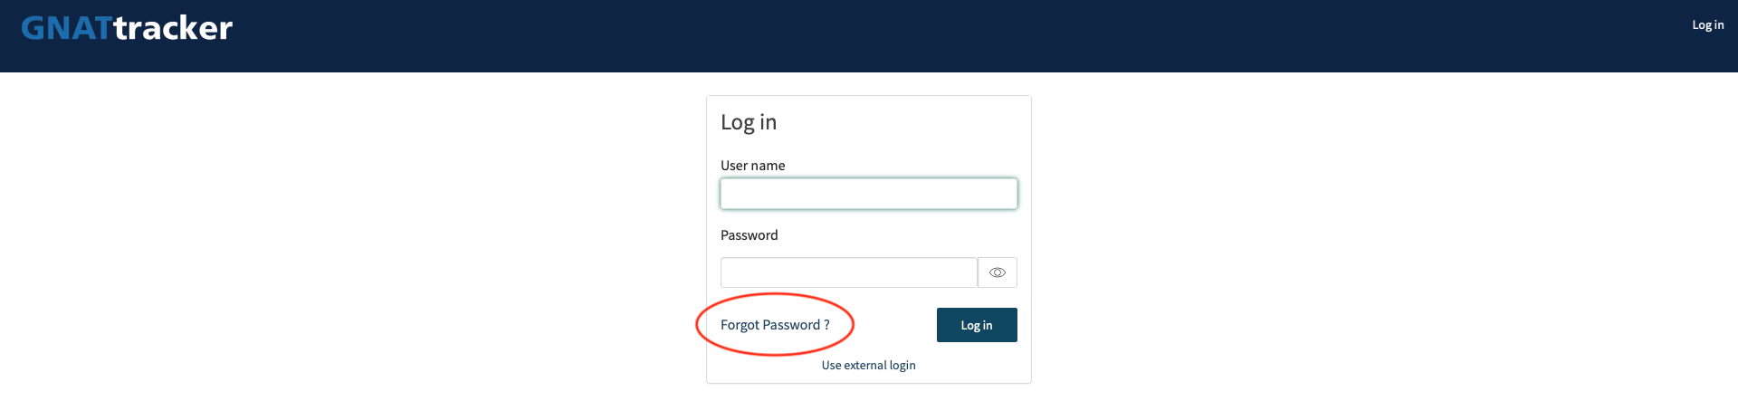Click the word Forgot in password link
The width and height of the screenshot is (1738, 401).
[740, 325]
